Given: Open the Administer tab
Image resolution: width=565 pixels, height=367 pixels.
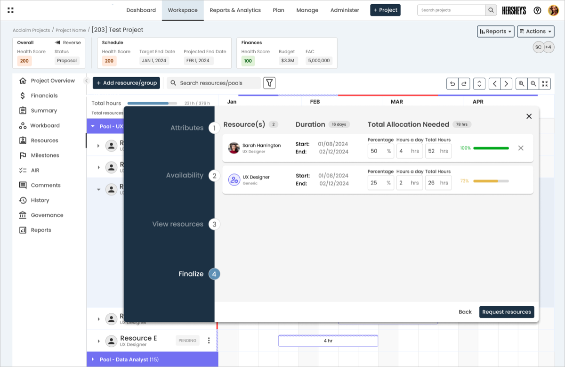Looking at the screenshot, I should point(345,10).
